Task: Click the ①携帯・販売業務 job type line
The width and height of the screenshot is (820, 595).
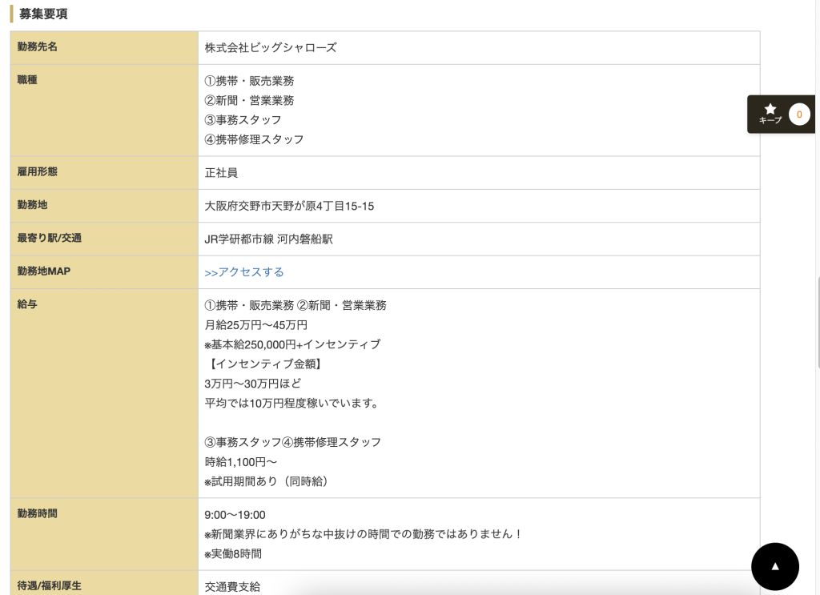Action: [x=249, y=81]
